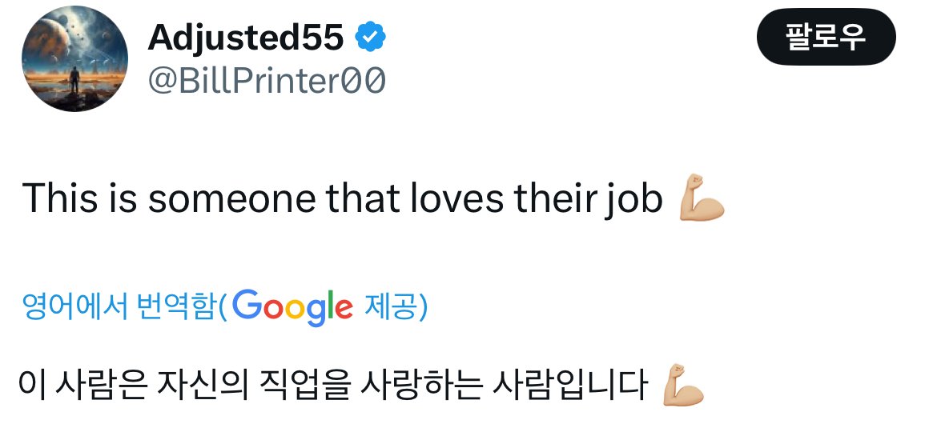Screen dimensions: 937x436
Task: Click the @BillPrinter00 handle
Action: tap(267, 81)
